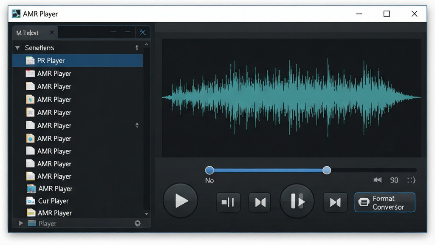The width and height of the screenshot is (435, 245).
Task: Click the blue X button in the playlist panel header
Action: [143, 32]
